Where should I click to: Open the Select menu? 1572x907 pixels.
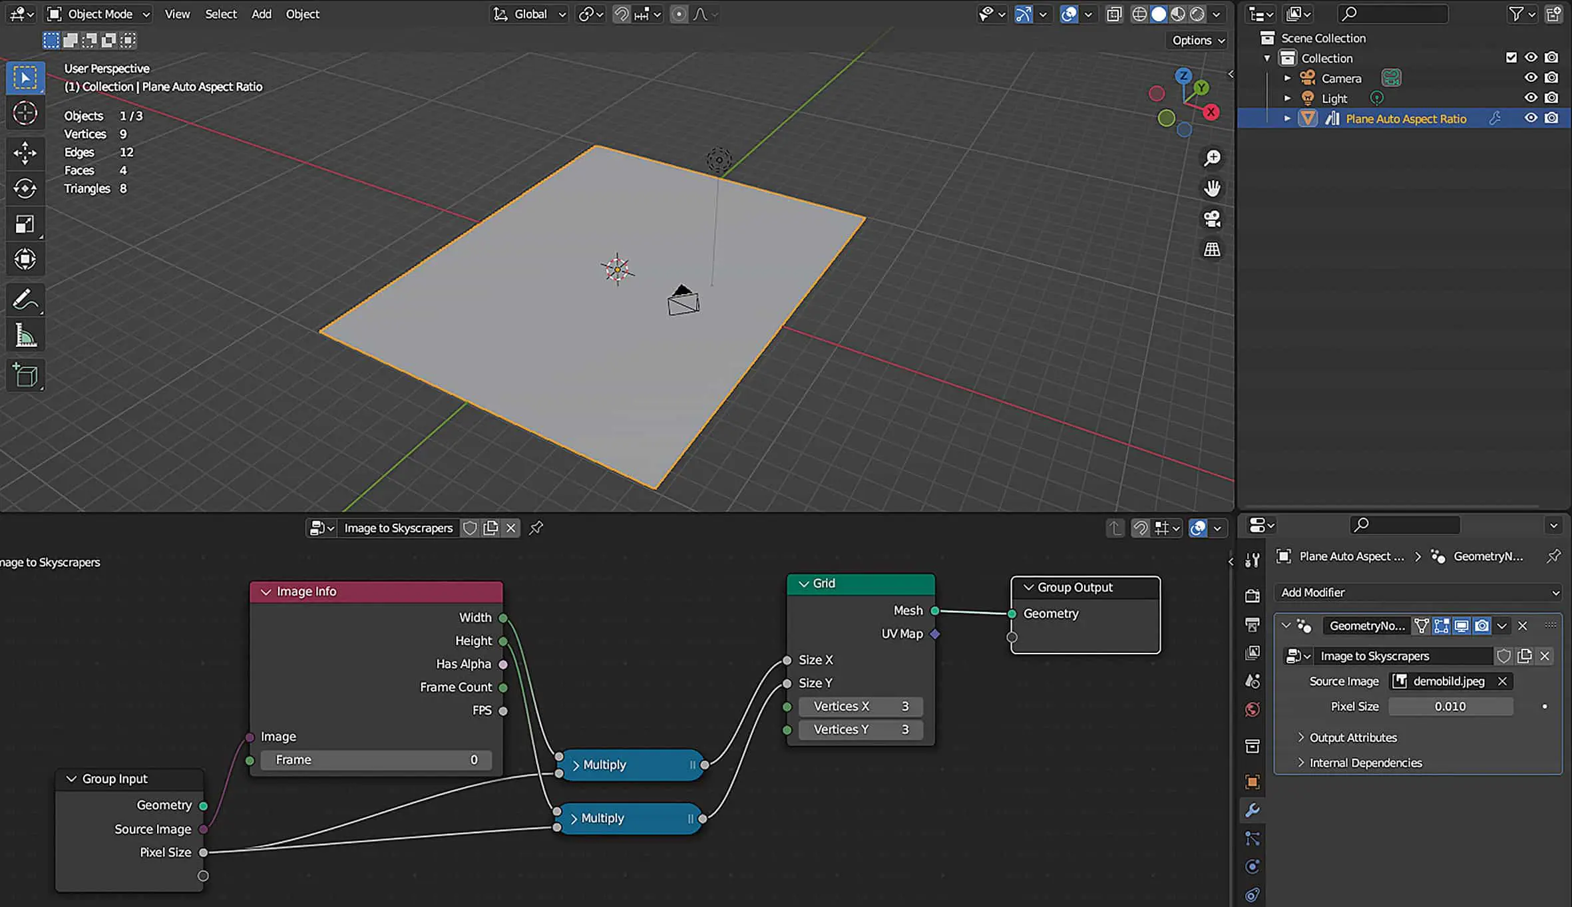coord(220,14)
